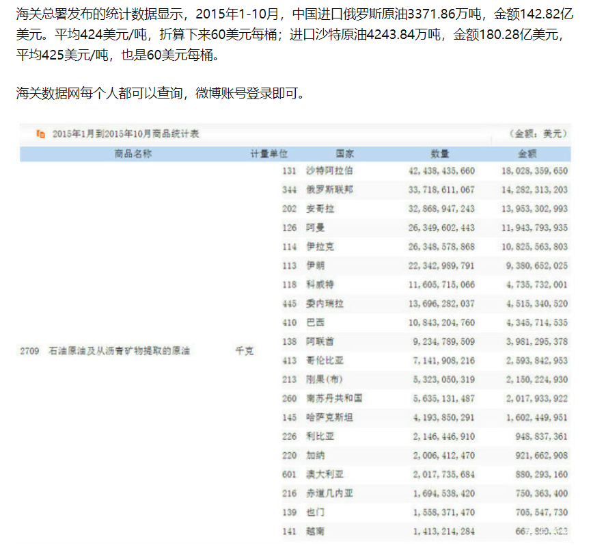Click quantity value 26,349,602,443

(442, 228)
